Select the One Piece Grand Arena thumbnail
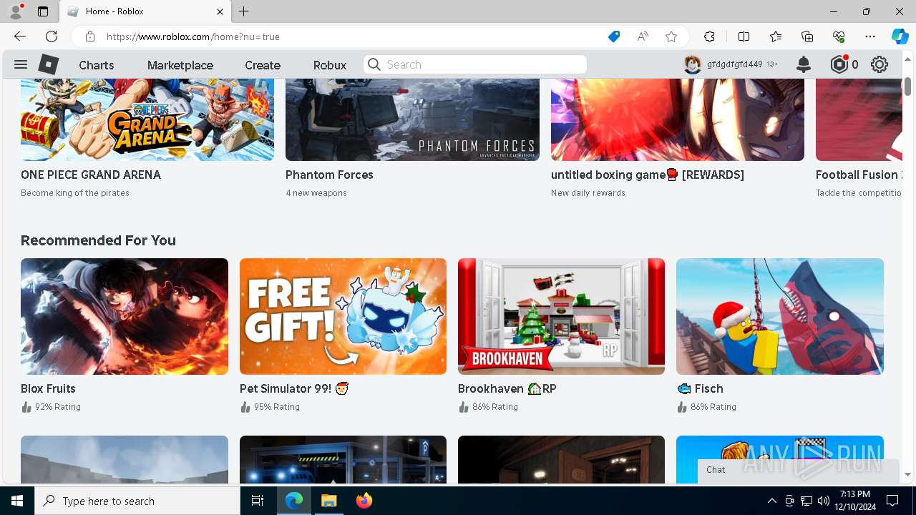Screen dimensions: 916x515 click(x=147, y=119)
